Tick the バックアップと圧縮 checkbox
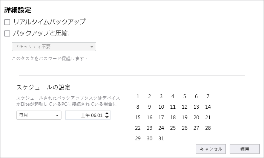The width and height of the screenshot is (264, 158). 7,33
